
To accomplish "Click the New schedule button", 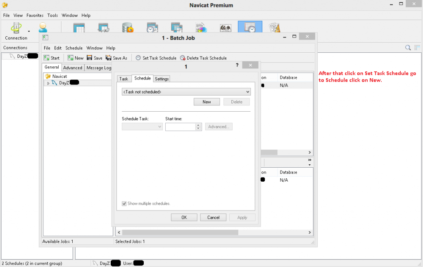I will pos(207,102).
